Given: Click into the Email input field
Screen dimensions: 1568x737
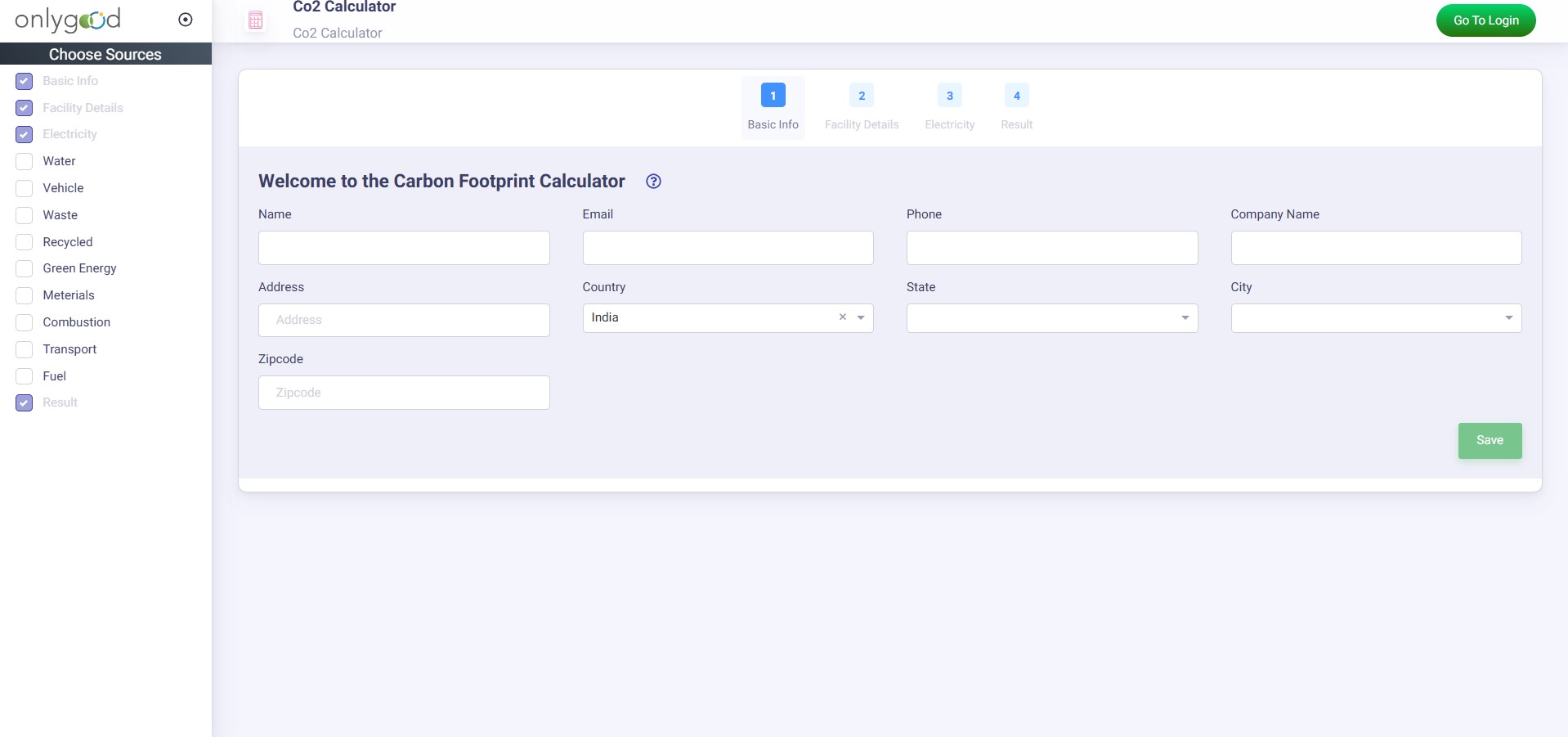Looking at the screenshot, I should point(728,248).
